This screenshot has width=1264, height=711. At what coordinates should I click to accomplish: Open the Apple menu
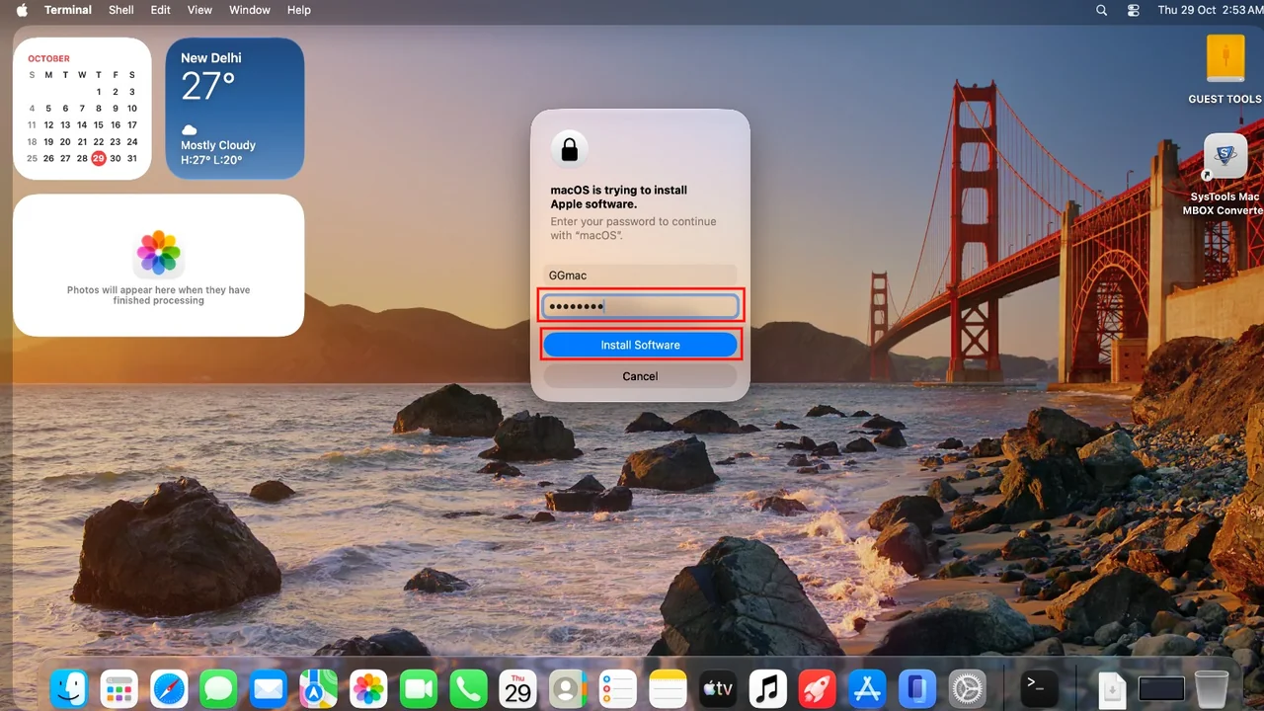click(x=22, y=10)
